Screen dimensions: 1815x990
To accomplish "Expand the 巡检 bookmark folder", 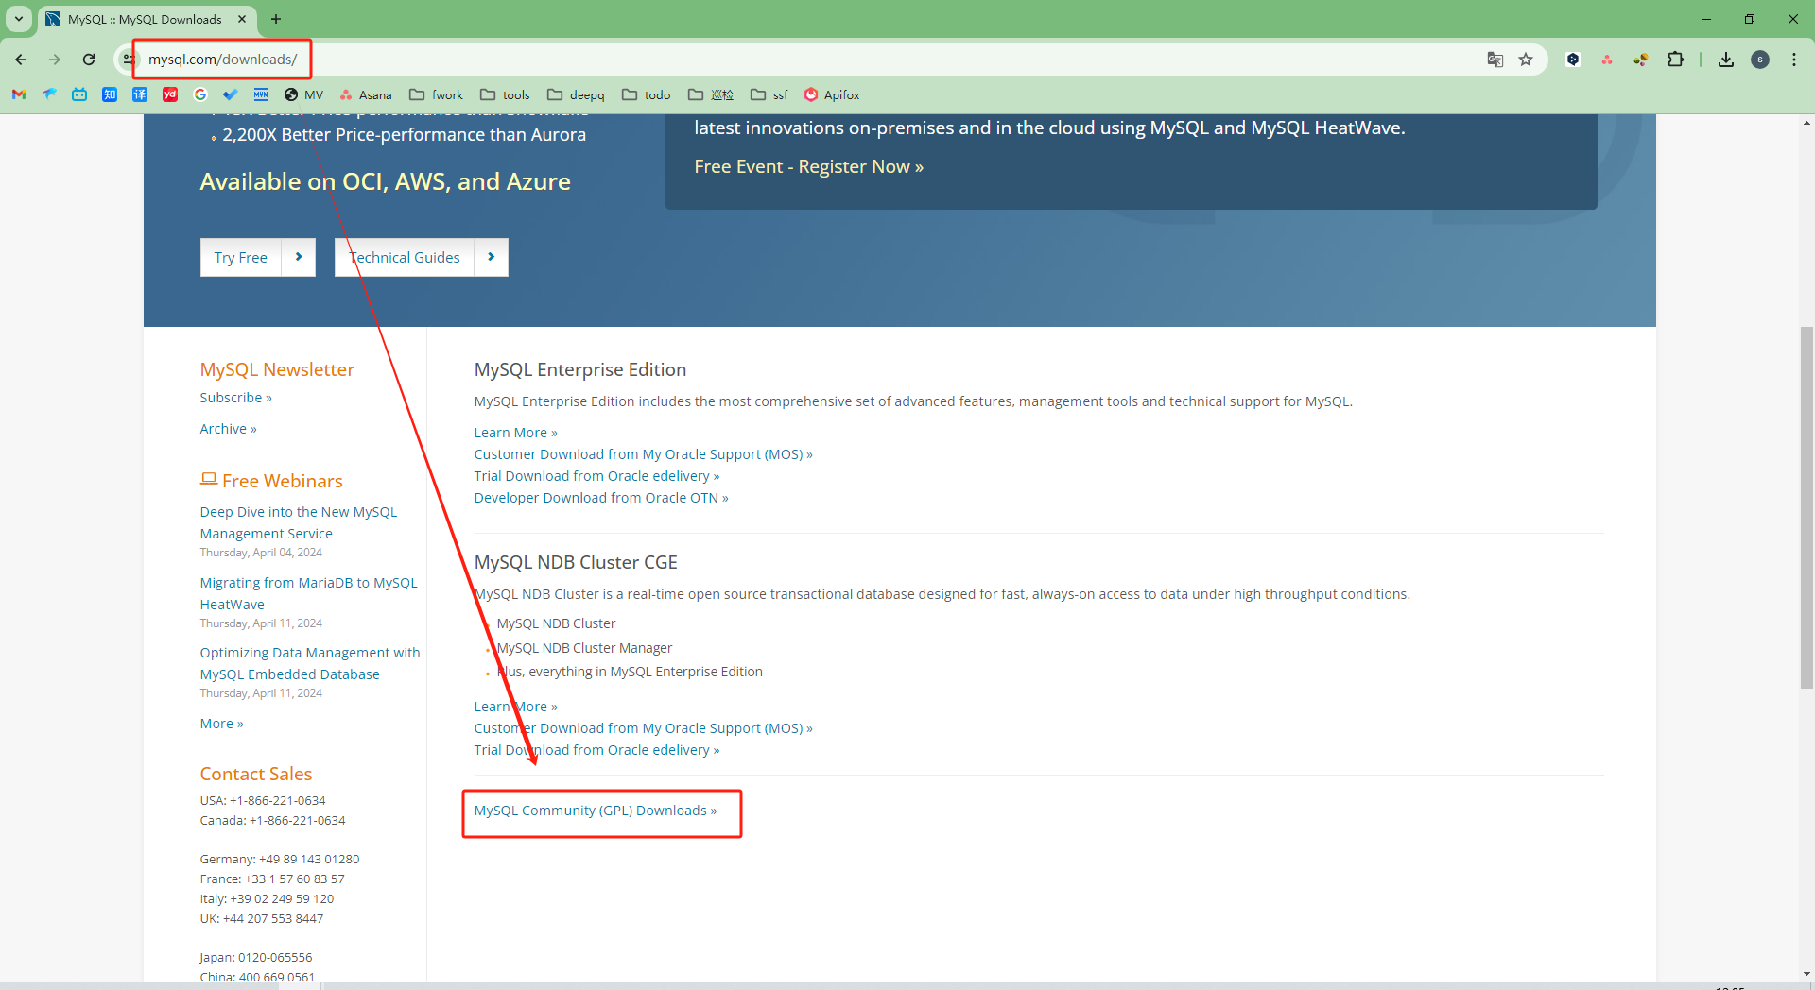I will point(711,94).
